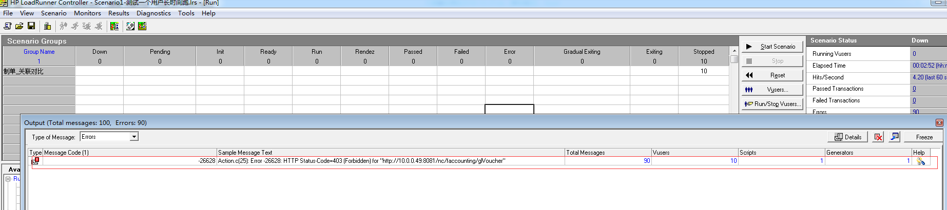Click the last chart toolbar icon

(x=142, y=26)
